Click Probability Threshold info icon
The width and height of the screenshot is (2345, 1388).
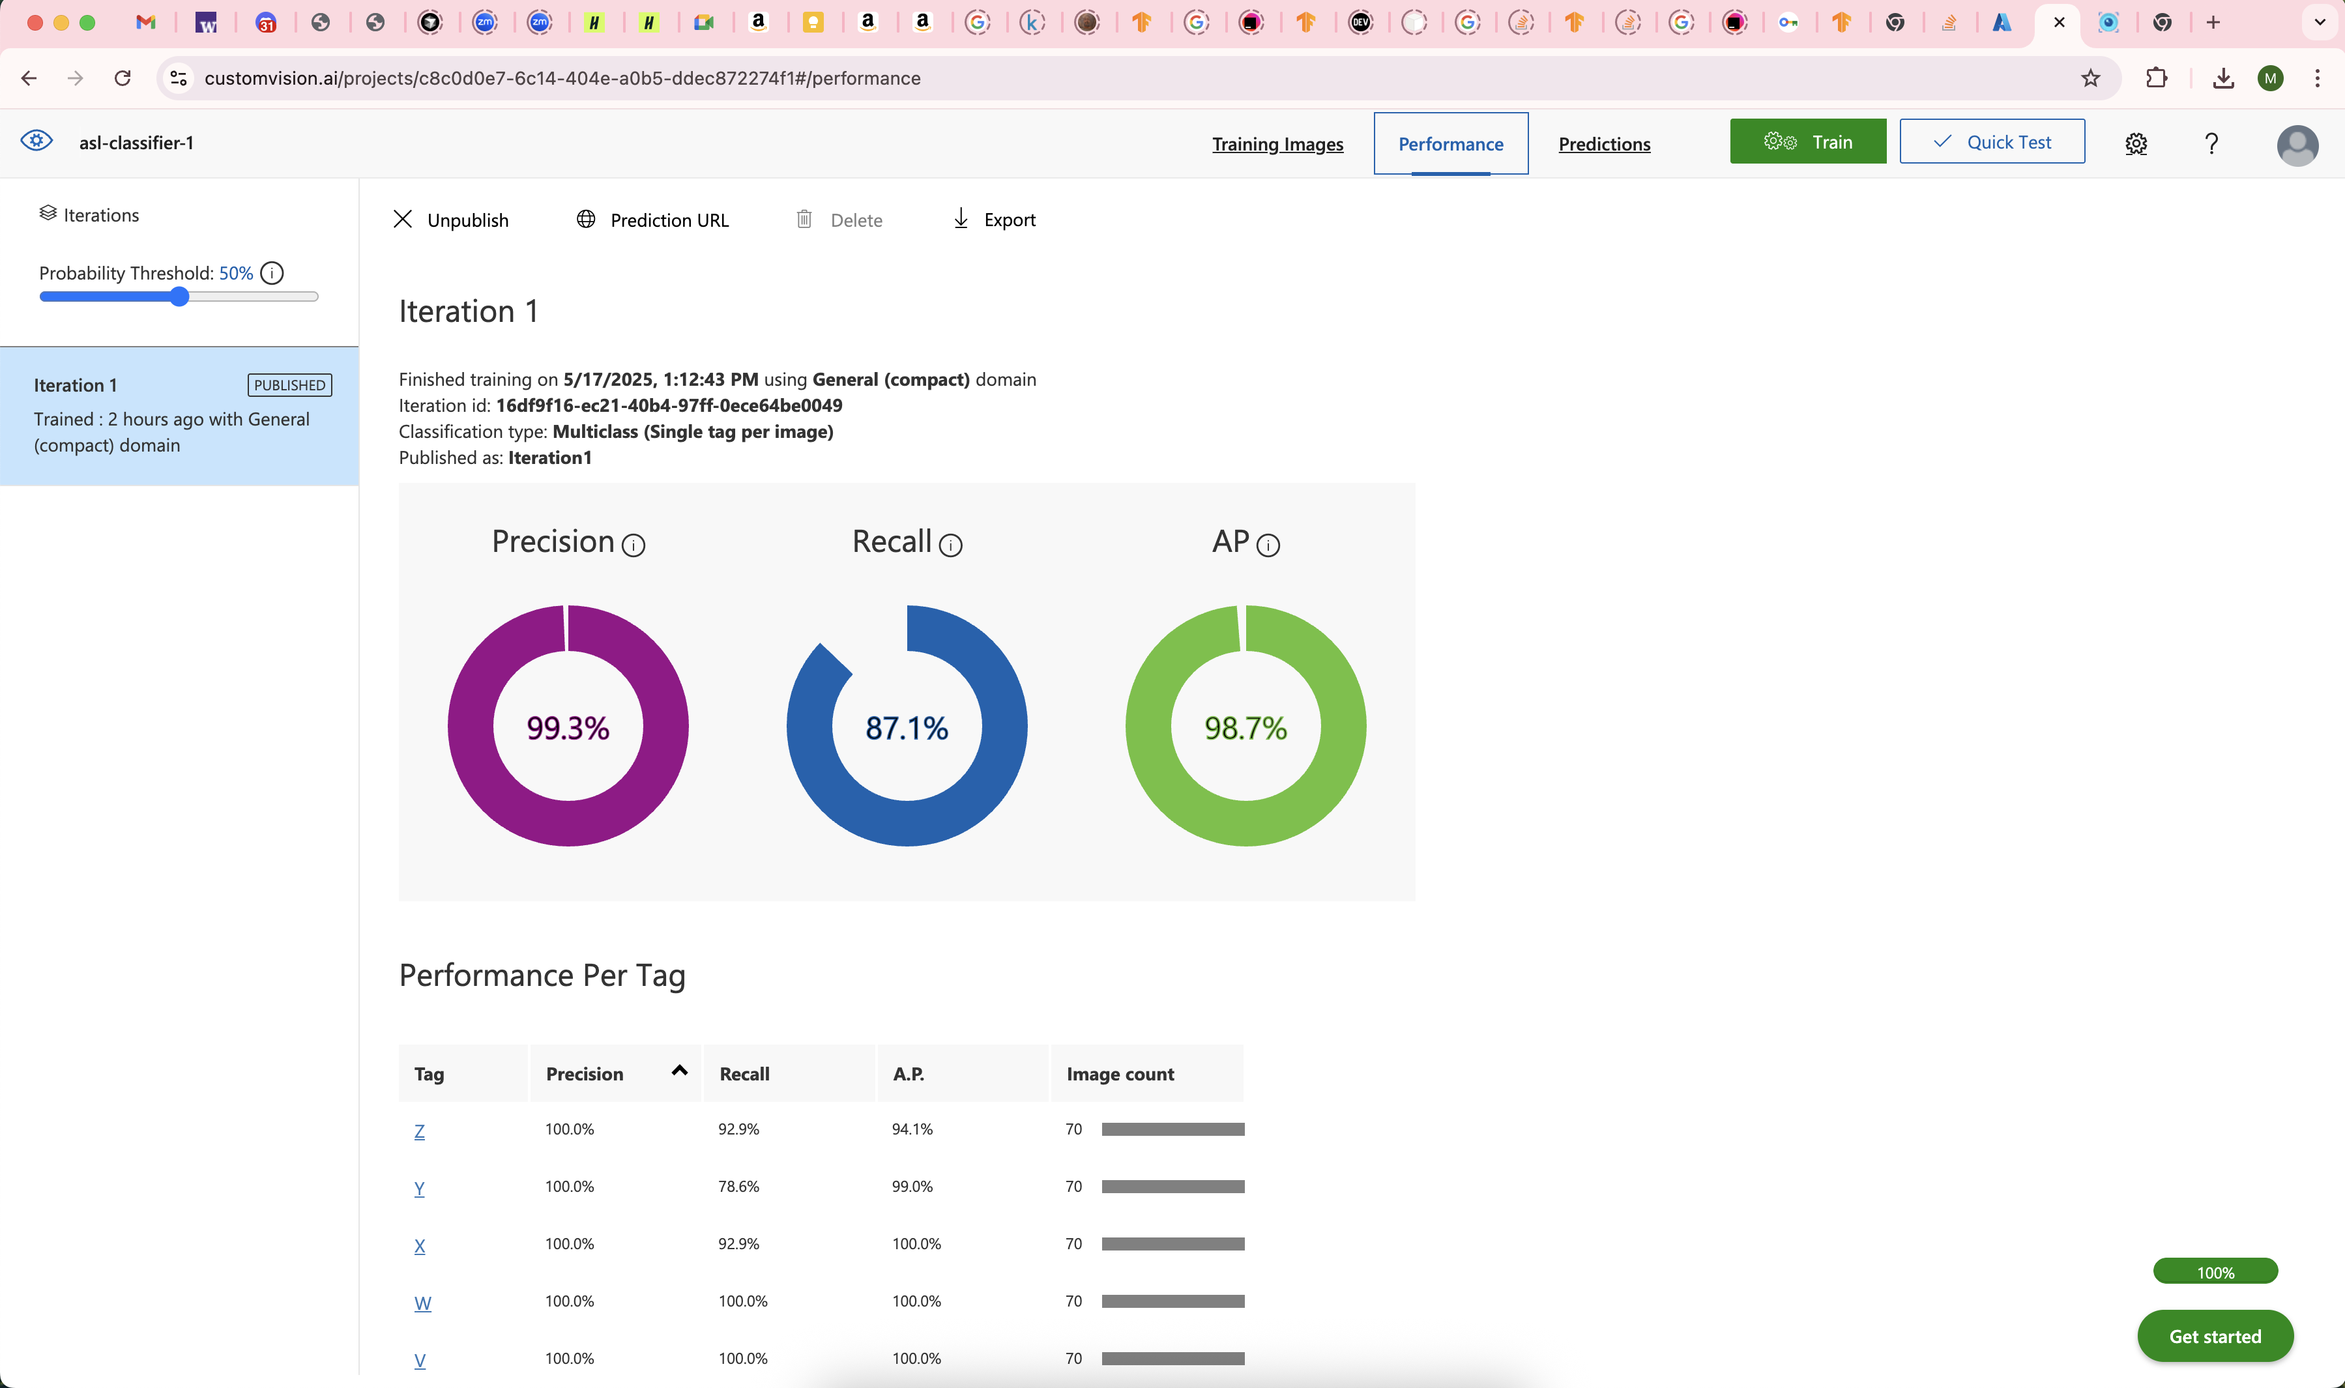click(272, 273)
